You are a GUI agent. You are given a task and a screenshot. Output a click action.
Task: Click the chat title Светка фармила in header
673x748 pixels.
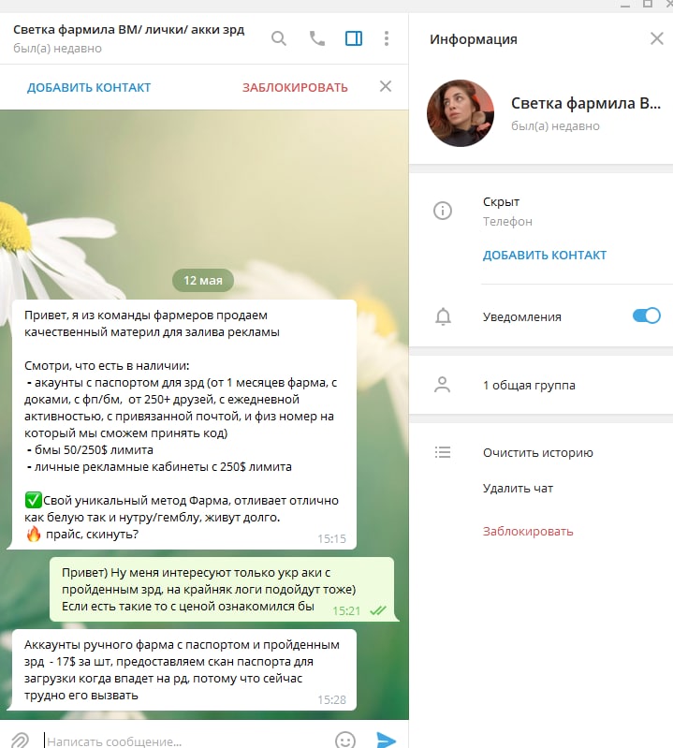pyautogui.click(x=128, y=30)
